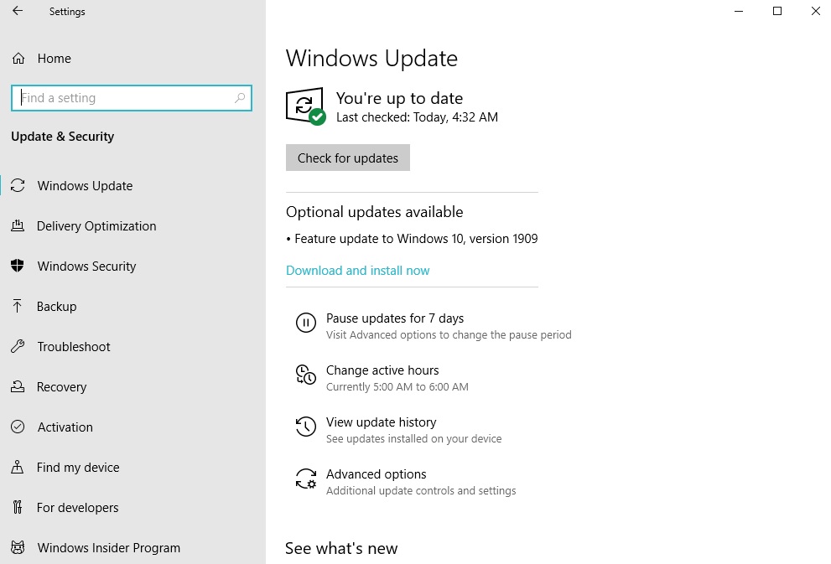Maximize the Settings window
This screenshot has height=564, width=831.
[x=777, y=11]
